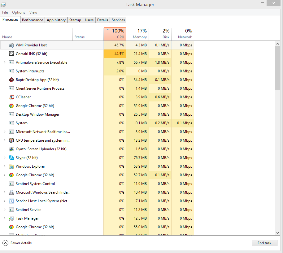Click the Desktop Window Manager icon
This screenshot has height=253, width=283.
click(11, 114)
